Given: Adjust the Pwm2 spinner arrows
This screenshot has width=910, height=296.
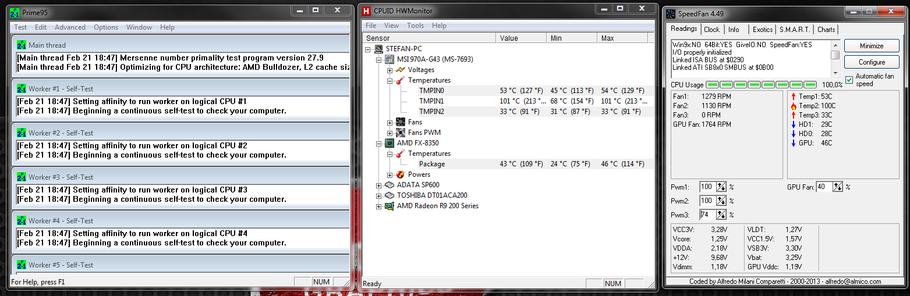Looking at the screenshot, I should (721, 201).
